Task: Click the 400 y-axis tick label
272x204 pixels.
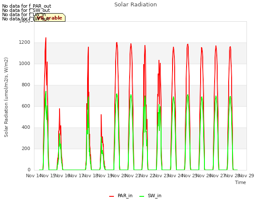Action: (x=26, y=127)
